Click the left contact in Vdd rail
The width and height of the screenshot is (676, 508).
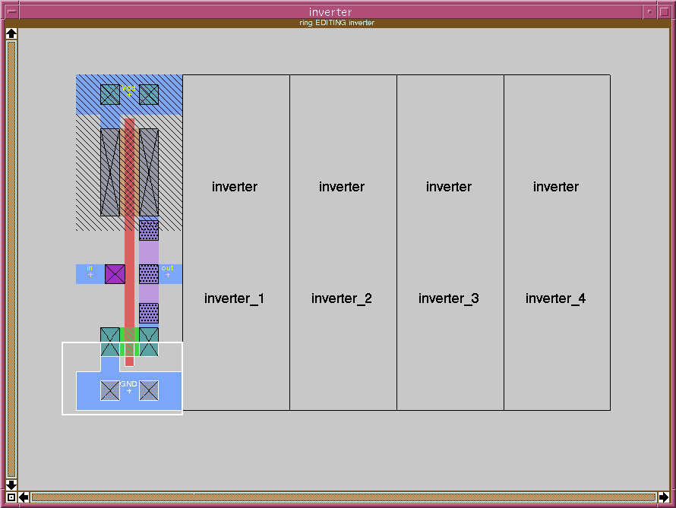coord(110,94)
